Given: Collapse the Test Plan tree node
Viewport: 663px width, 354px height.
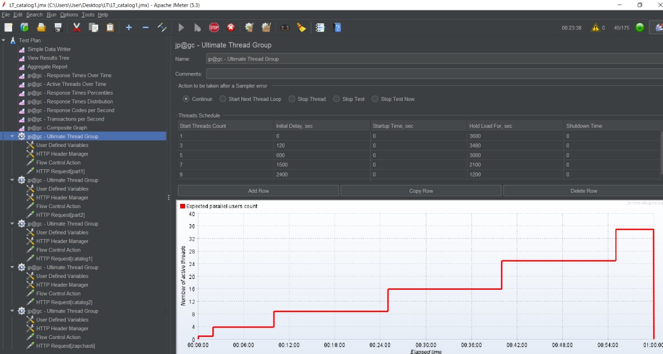Looking at the screenshot, I should click(4, 40).
